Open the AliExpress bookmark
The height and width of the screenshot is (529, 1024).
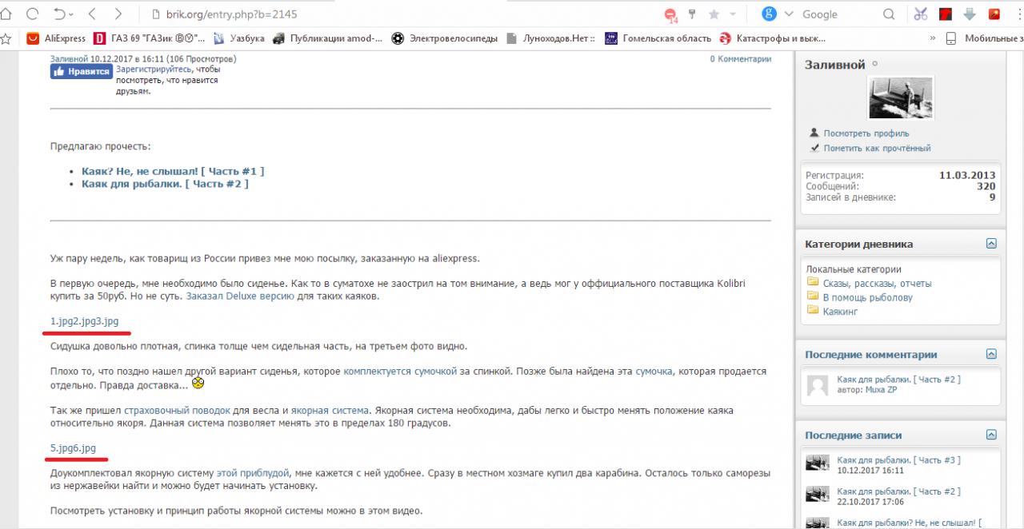point(57,38)
